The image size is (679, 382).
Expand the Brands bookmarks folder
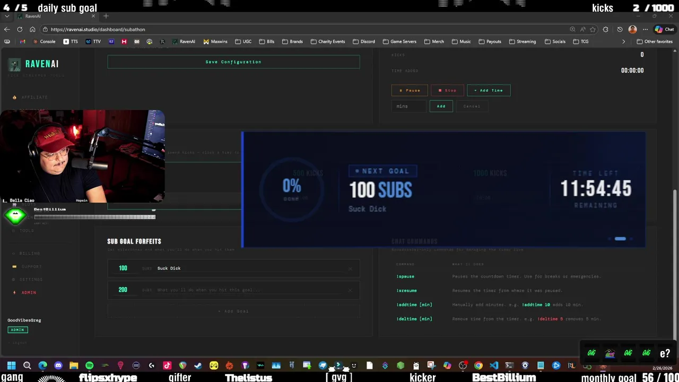coord(292,41)
